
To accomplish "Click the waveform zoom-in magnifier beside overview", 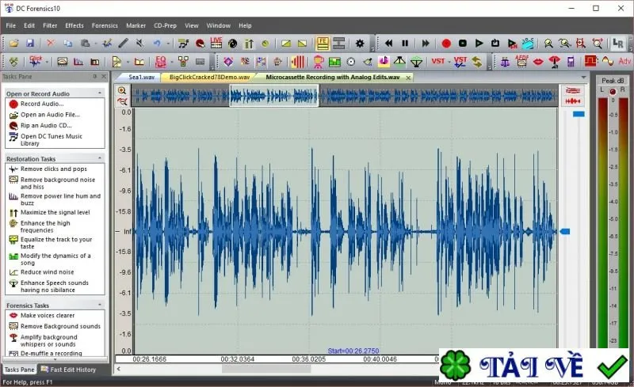I will (x=122, y=90).
